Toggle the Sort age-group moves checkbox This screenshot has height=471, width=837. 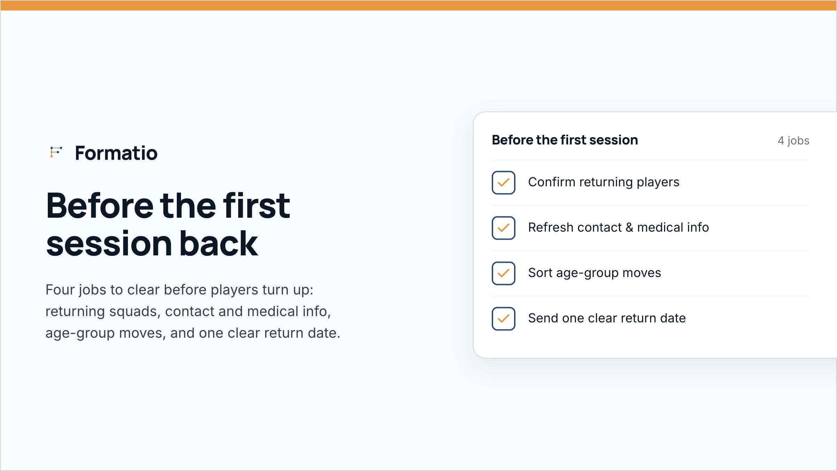pos(504,273)
